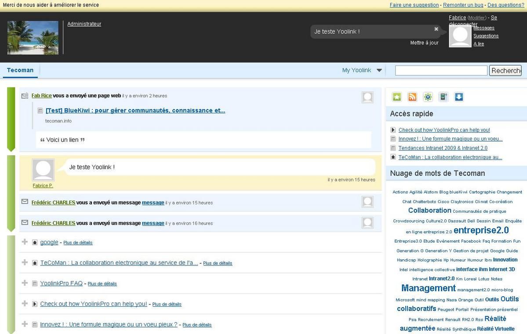Expand the TeCoMan collaboration entry plus icon
This screenshot has height=334, width=527.
click(x=25, y=262)
